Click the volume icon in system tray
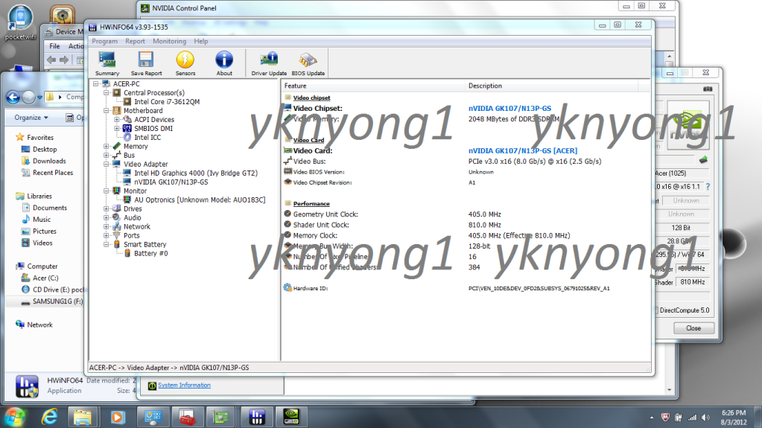The height and width of the screenshot is (428, 762). (705, 418)
